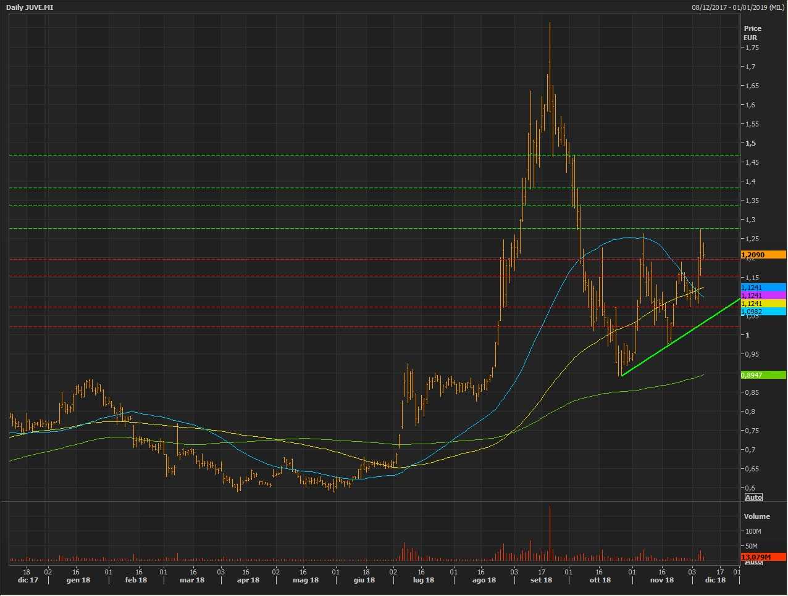This screenshot has width=788, height=596.
Task: Click the 0,85 price axis label
Action: 752,392
